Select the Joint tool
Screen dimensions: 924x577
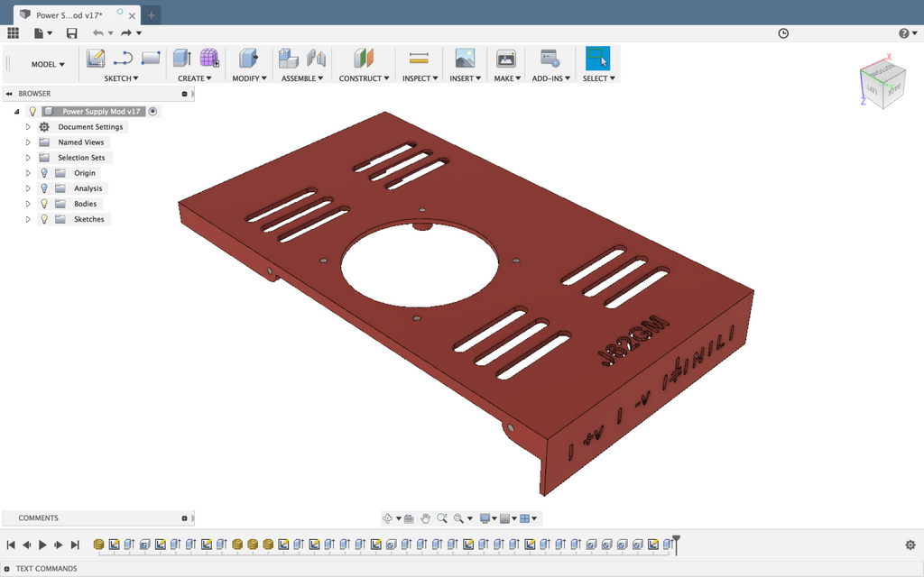click(x=317, y=59)
